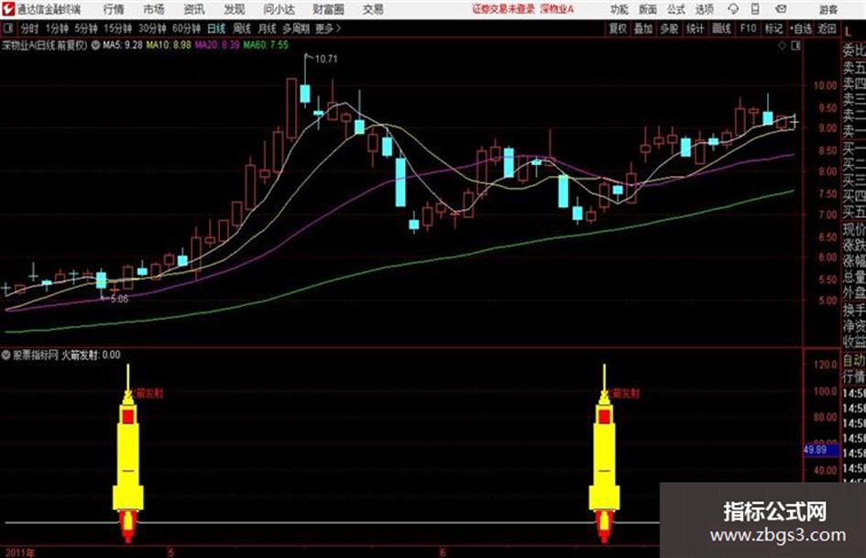This screenshot has width=866, height=558.
Task: Click the first yellow rocket launch signal
Action: click(x=128, y=453)
